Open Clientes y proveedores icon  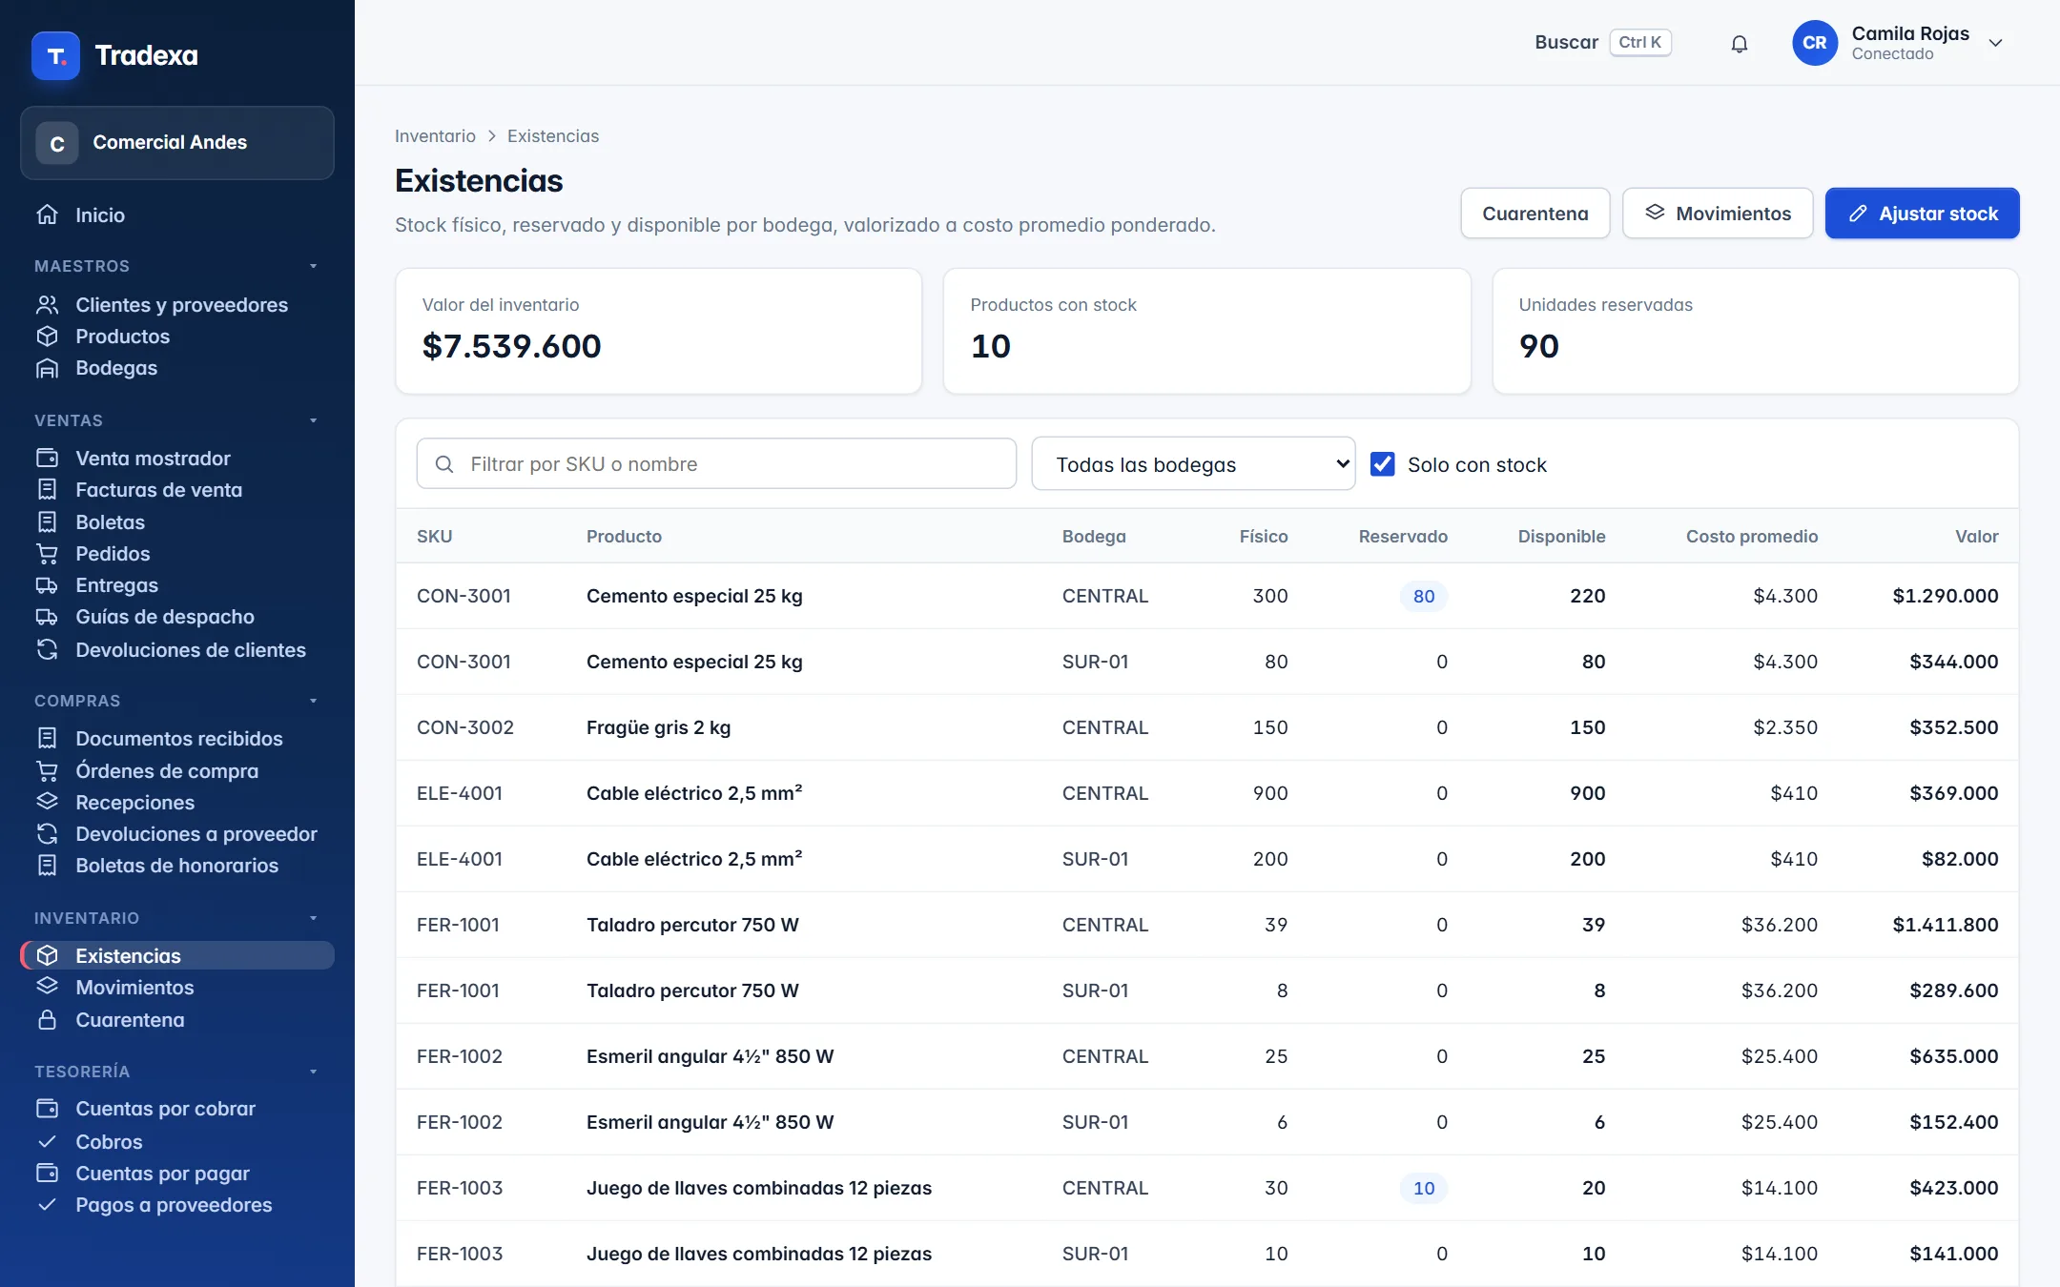47,305
